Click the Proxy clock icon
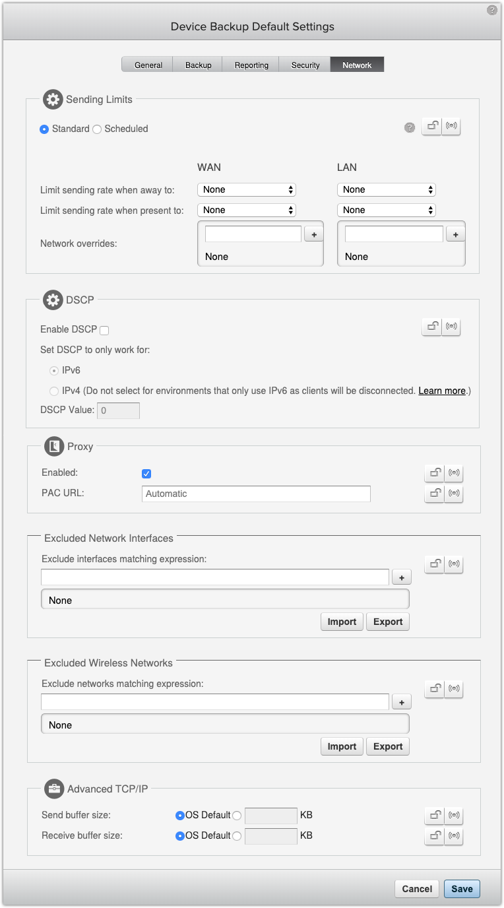Image resolution: width=504 pixels, height=908 pixels. tap(53, 446)
